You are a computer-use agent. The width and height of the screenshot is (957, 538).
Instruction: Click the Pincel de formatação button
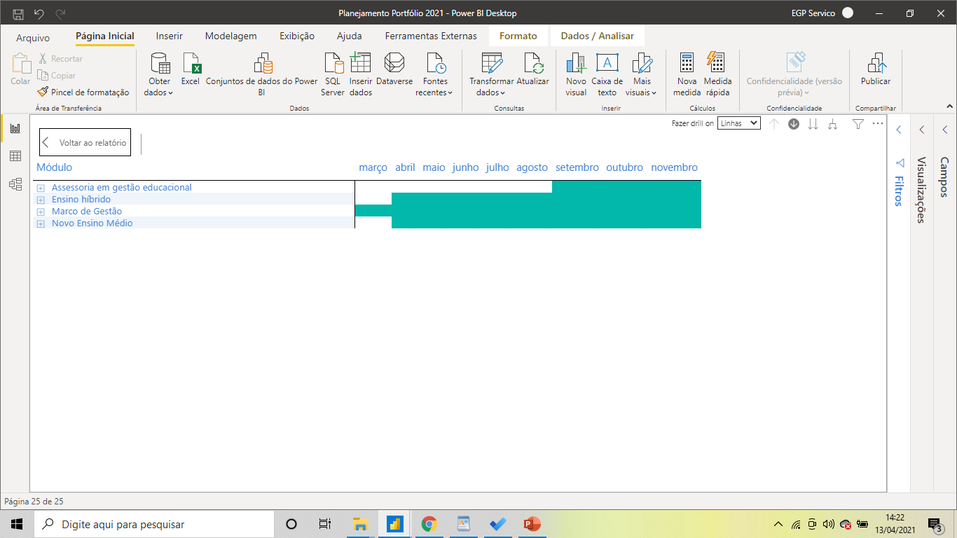pos(84,92)
